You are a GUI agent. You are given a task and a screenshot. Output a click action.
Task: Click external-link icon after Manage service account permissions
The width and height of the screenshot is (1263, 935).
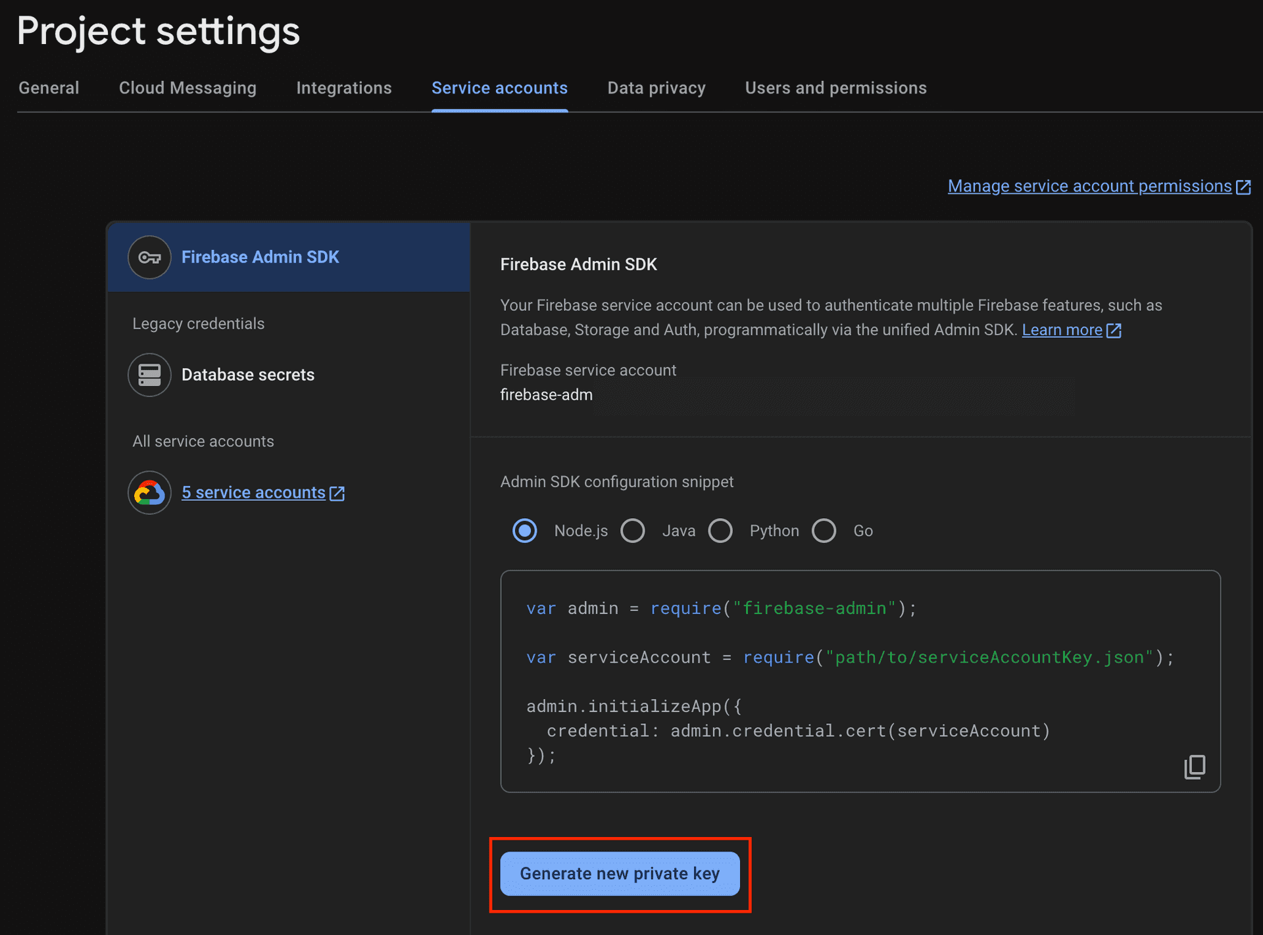click(x=1243, y=187)
